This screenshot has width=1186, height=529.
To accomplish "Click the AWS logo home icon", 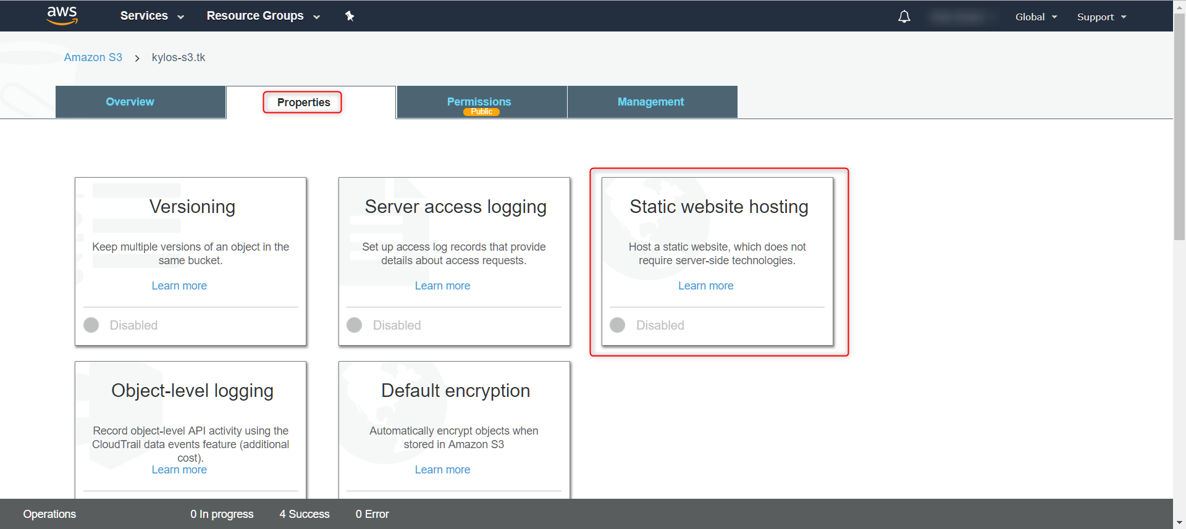I will 62,15.
